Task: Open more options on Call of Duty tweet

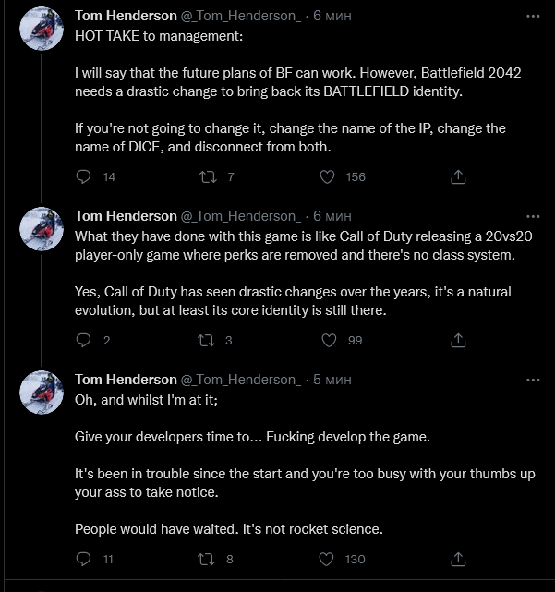Action: (533, 216)
